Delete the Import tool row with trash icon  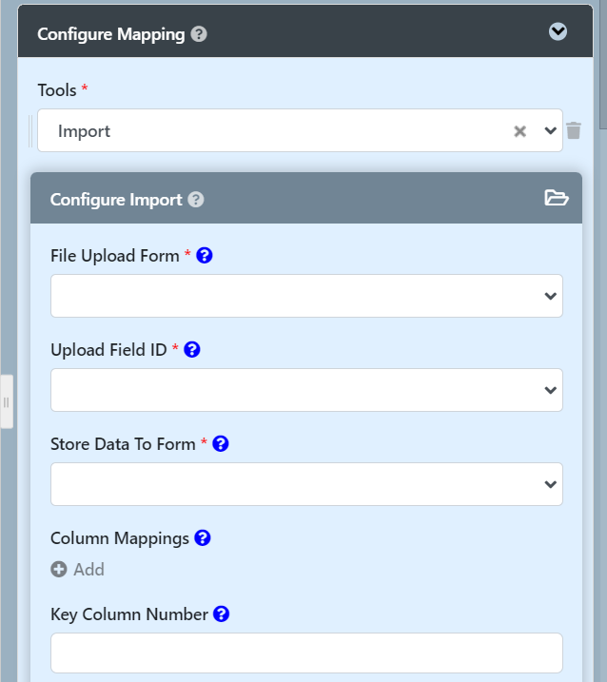pos(574,131)
